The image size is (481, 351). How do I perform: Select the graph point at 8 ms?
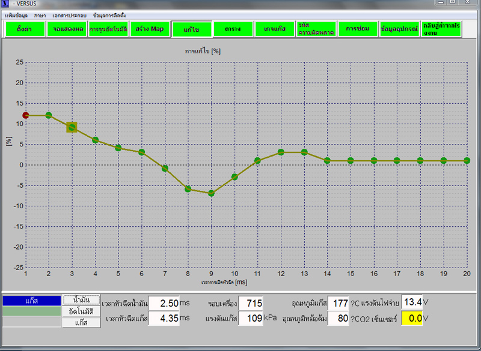(188, 189)
